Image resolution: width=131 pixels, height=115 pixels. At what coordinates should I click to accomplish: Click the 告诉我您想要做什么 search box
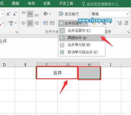pos(104,4)
